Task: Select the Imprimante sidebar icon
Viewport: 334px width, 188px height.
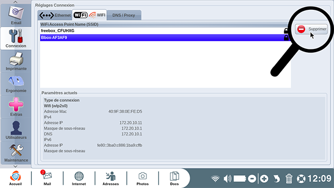Action: [x=16, y=61]
